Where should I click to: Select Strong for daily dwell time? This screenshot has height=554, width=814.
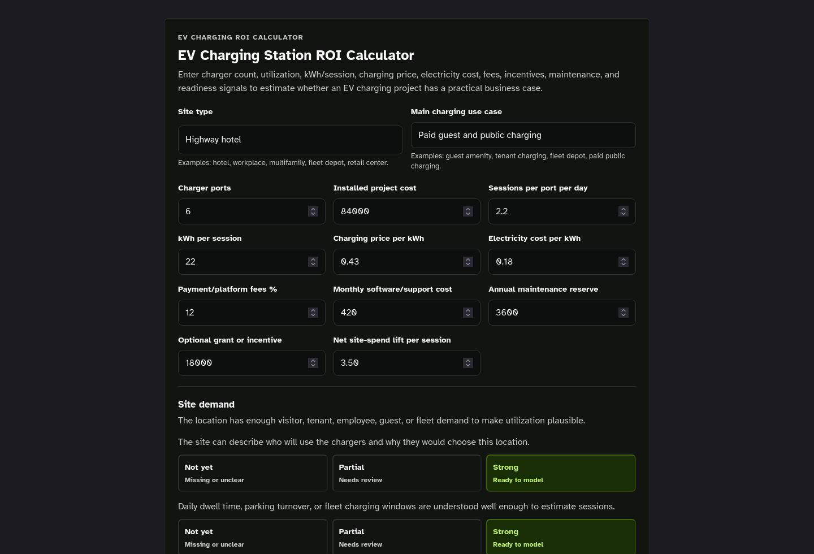[x=561, y=536]
